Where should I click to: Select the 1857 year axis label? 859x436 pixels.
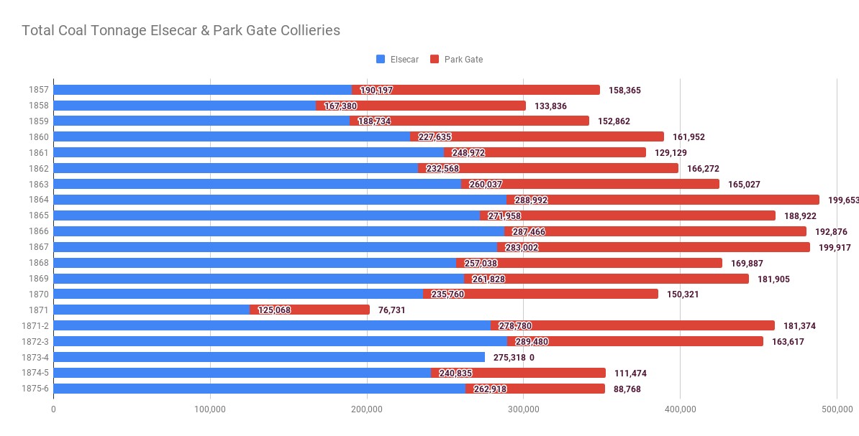pyautogui.click(x=40, y=90)
